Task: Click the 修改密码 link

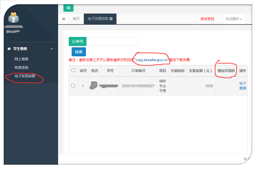Action: (x=207, y=19)
